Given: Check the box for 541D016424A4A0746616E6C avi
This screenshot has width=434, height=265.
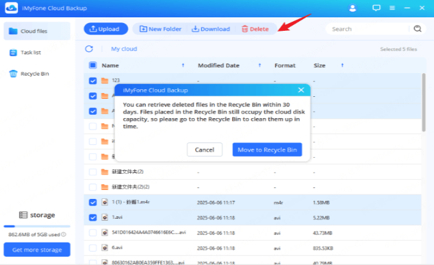Looking at the screenshot, I should pos(93,233).
